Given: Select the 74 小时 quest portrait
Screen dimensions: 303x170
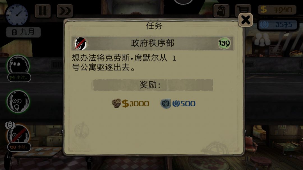Looking at the screenshot, I should point(18,68).
